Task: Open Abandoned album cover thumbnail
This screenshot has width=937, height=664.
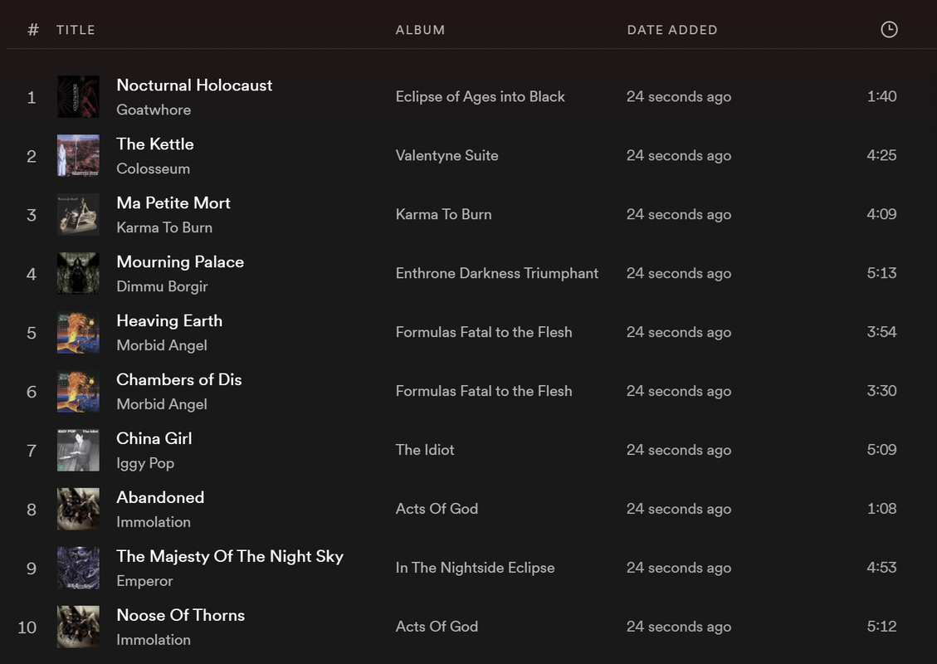Action: click(78, 509)
